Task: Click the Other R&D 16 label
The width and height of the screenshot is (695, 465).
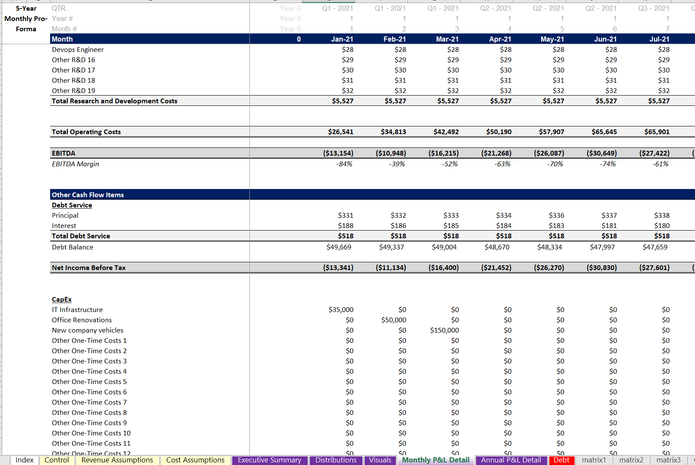Action: [x=73, y=60]
